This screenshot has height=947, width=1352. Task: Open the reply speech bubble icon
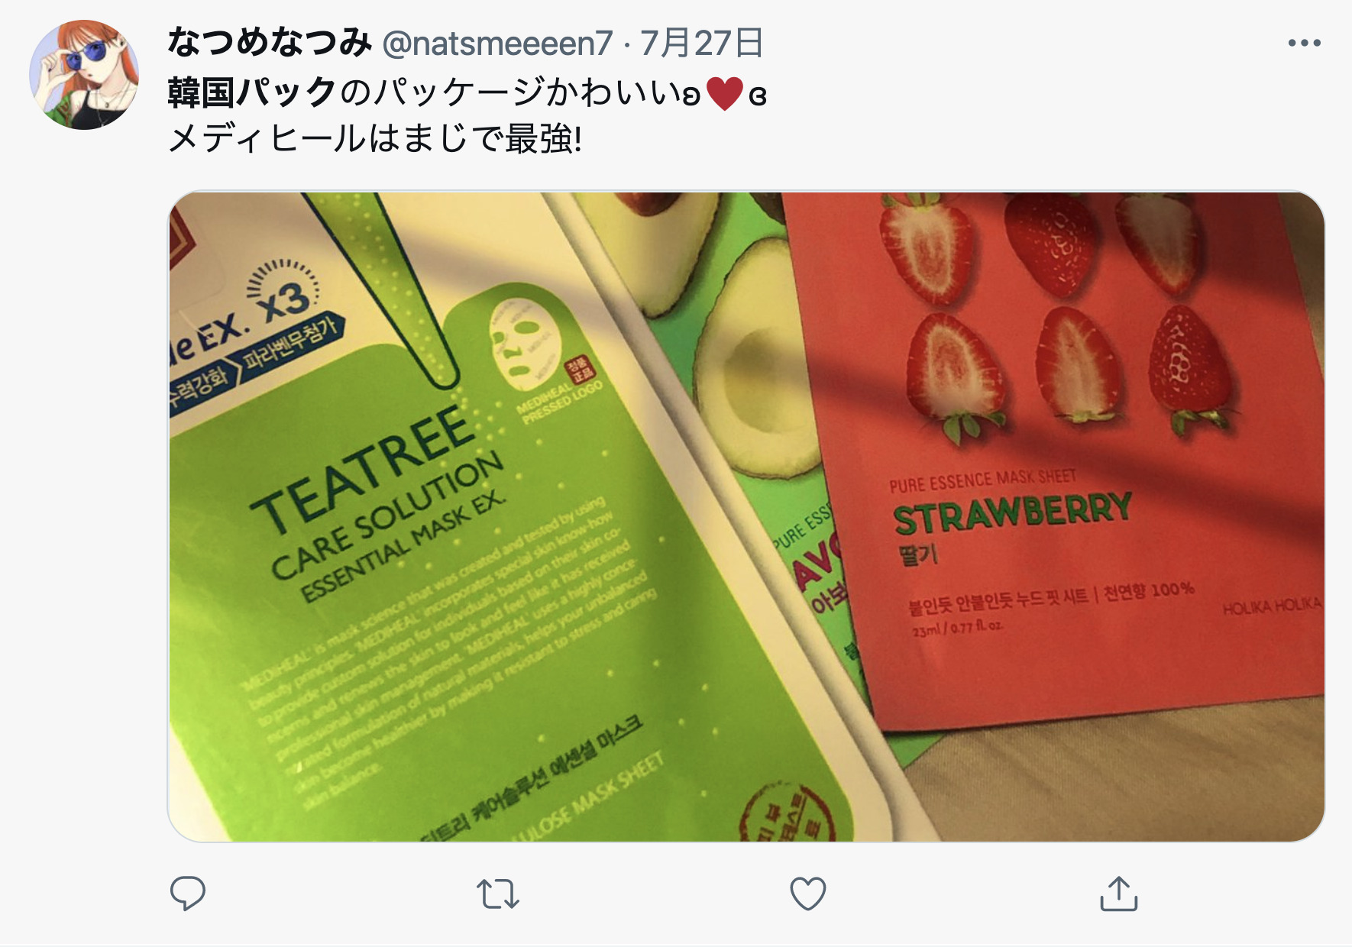click(187, 894)
